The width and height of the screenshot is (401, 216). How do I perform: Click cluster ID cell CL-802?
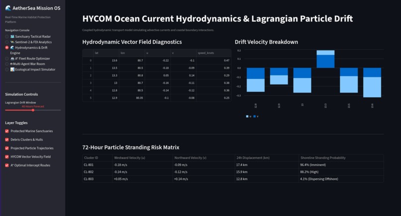(98, 172)
